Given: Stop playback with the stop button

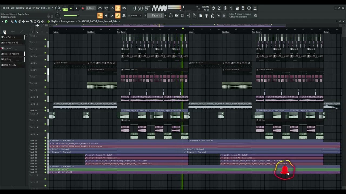Looking at the screenshot, I should coord(76,8).
